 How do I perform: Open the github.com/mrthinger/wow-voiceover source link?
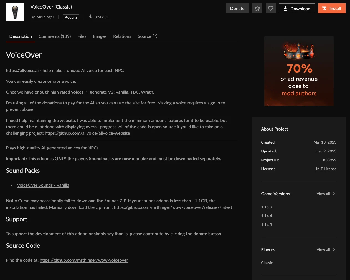[84, 260]
